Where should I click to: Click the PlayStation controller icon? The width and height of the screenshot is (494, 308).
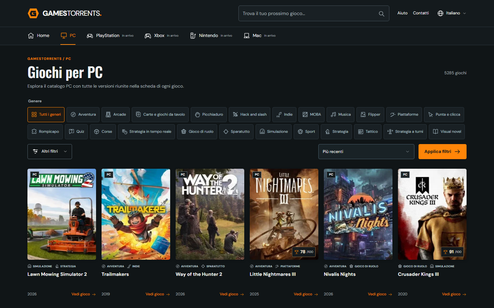point(90,36)
